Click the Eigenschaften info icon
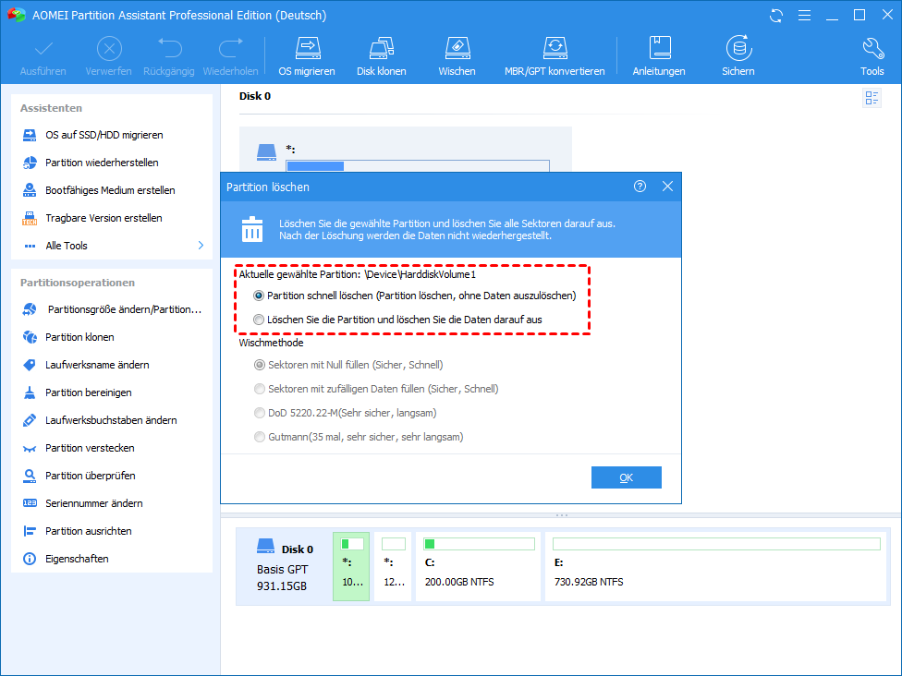The width and height of the screenshot is (902, 676). (x=30, y=559)
